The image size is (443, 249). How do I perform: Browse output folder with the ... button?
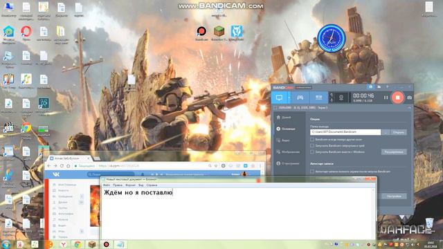[x=386, y=132]
